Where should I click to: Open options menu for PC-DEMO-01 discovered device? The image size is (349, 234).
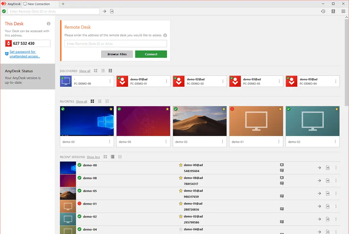click(x=166, y=81)
